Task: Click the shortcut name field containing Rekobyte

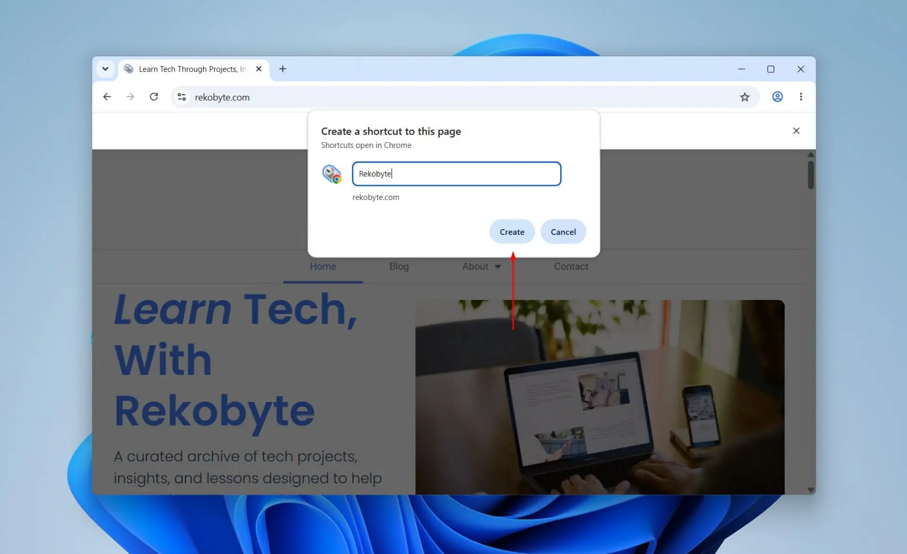Action: (456, 174)
